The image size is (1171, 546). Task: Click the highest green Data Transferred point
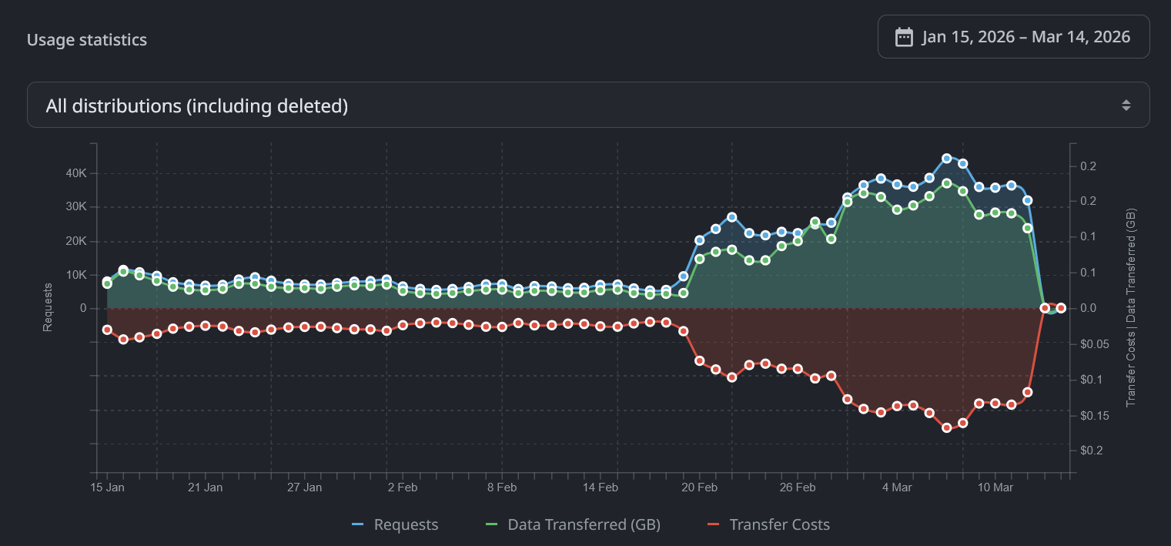click(x=946, y=183)
